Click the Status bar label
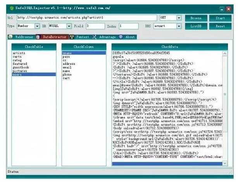Viewport: 238px width, 182px height. click(x=13, y=172)
